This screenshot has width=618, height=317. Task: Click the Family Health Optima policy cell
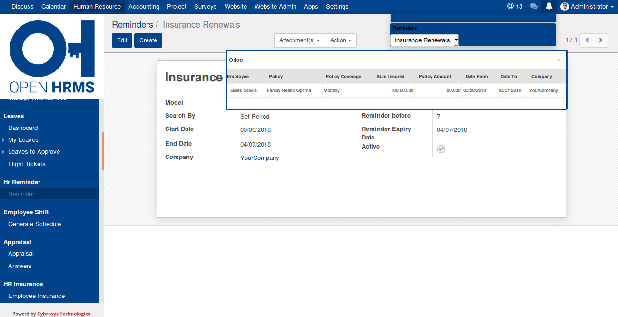pyautogui.click(x=294, y=90)
